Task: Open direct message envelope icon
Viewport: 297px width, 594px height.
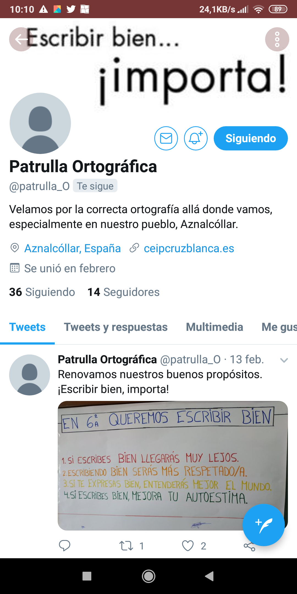Action: tap(166, 138)
